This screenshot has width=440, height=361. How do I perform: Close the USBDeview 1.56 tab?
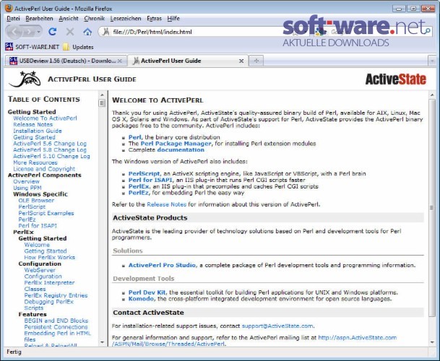pos(119,61)
